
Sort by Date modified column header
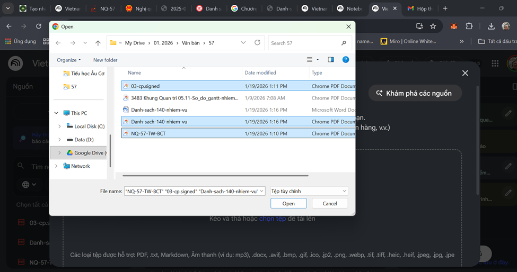coord(260,72)
